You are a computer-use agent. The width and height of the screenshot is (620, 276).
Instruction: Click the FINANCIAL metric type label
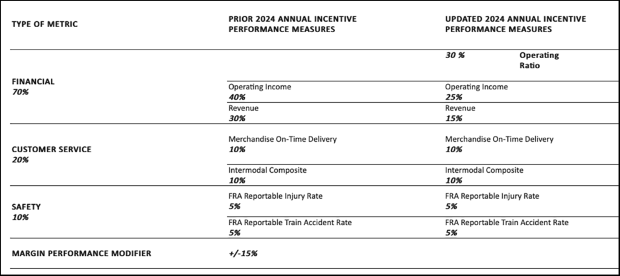point(33,81)
